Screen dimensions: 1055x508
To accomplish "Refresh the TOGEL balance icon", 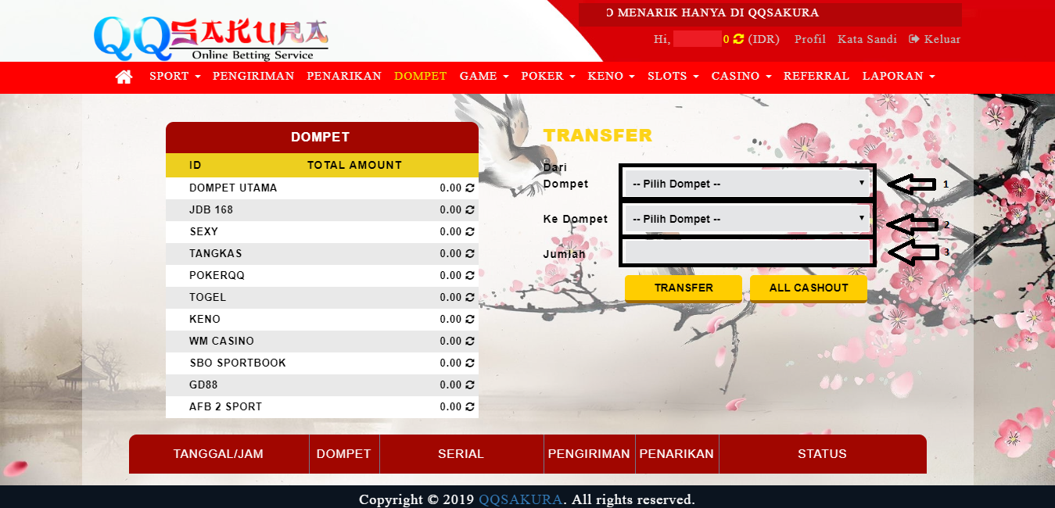I will click(470, 298).
